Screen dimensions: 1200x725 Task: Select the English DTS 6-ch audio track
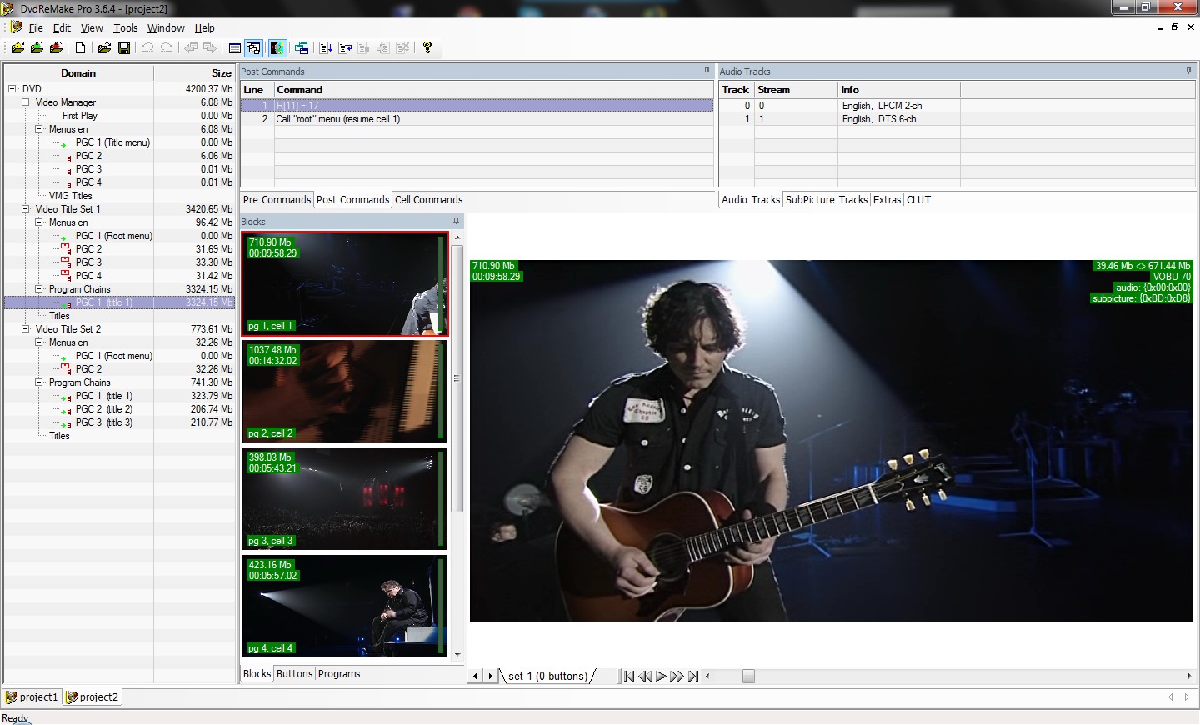957,119
